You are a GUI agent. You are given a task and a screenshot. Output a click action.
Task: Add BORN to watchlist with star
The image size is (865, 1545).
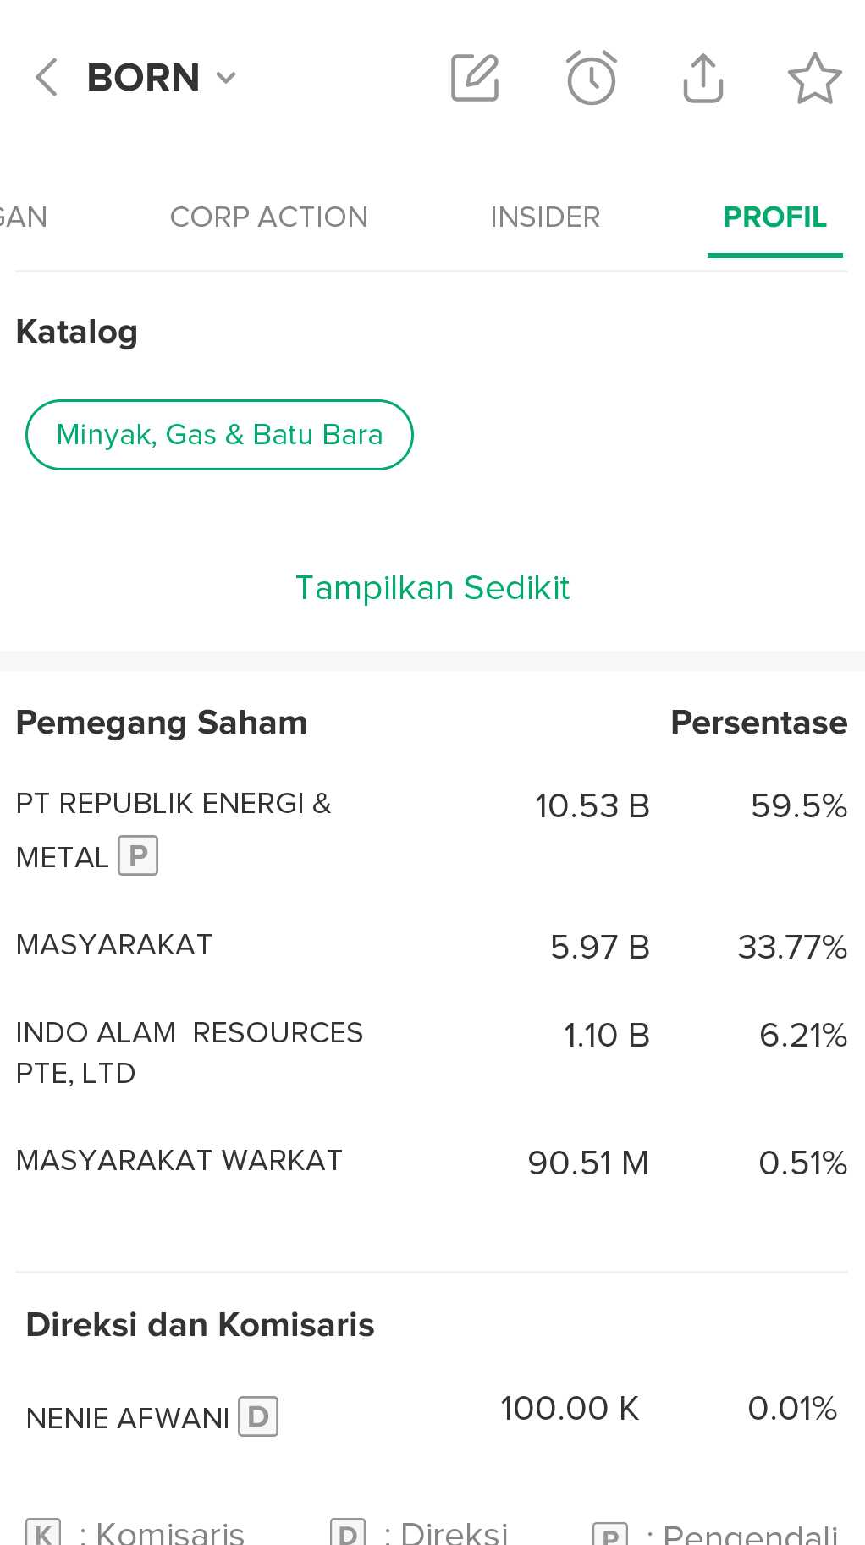tap(814, 78)
